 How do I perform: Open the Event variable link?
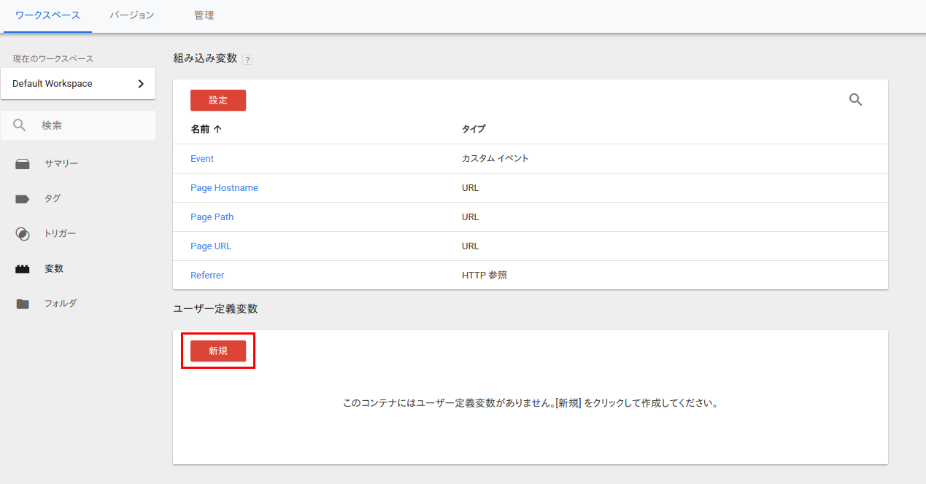(x=201, y=158)
